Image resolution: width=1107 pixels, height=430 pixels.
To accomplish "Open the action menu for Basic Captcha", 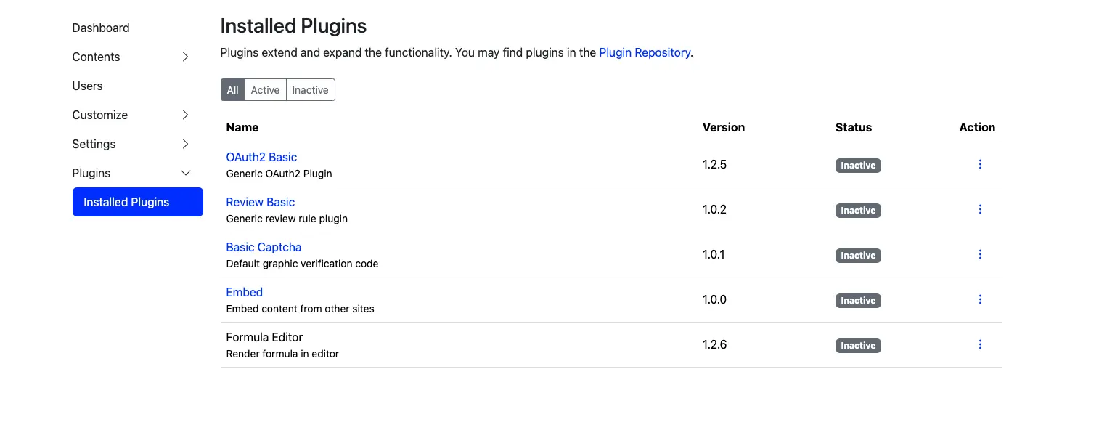I will (x=980, y=254).
